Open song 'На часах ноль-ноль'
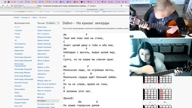Image resolution: width=192 pixels, height=108 pixels. 46,104
